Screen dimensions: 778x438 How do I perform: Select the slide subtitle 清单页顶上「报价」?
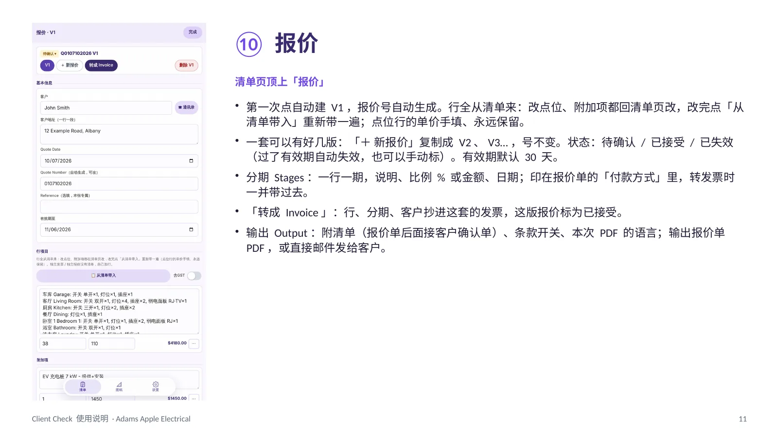tap(281, 82)
